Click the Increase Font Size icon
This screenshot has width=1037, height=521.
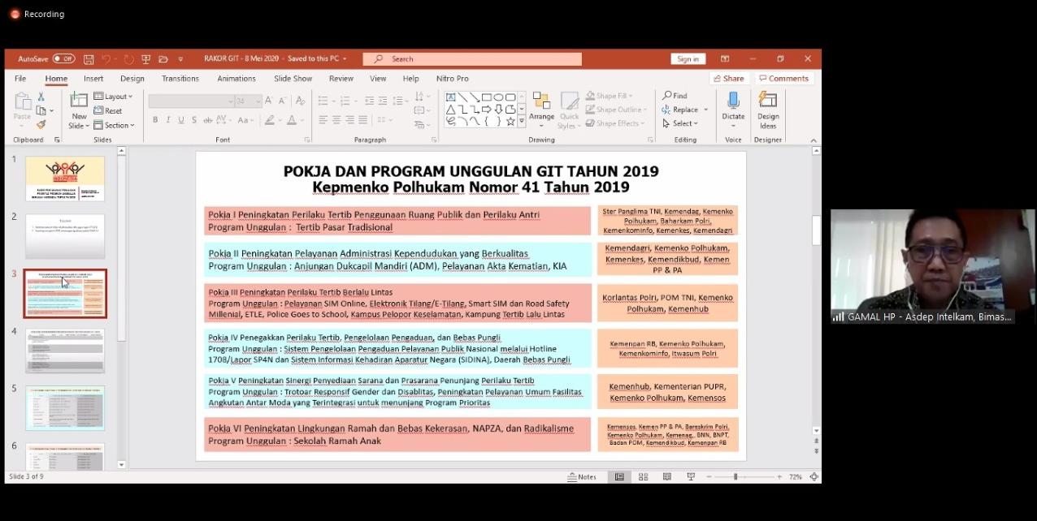coord(271,101)
